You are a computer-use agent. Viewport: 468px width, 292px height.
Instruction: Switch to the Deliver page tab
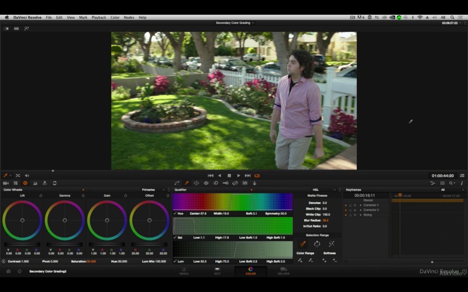284,271
